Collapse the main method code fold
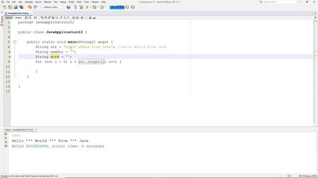The image size is (318, 178). [14, 42]
